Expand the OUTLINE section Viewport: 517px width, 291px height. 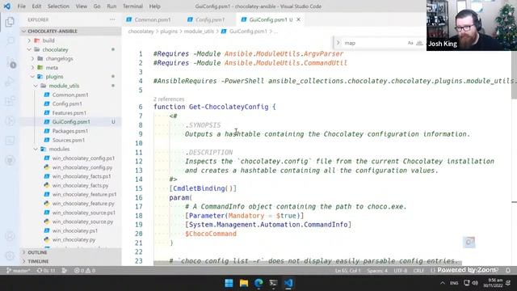click(70, 252)
